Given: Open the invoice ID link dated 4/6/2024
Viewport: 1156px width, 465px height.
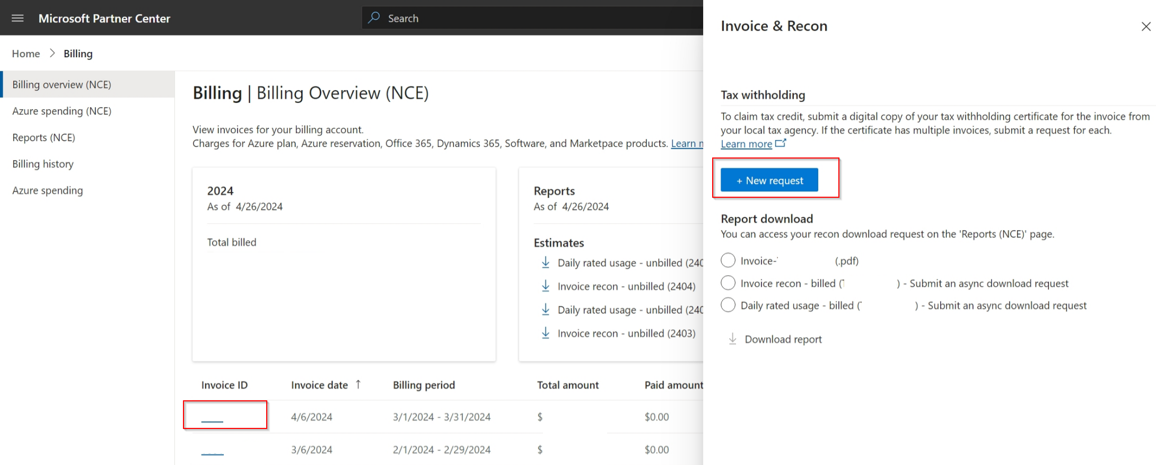Looking at the screenshot, I should [212, 418].
